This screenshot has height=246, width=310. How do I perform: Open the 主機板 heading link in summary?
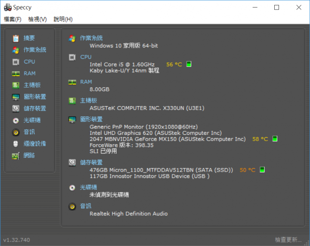pos(88,101)
